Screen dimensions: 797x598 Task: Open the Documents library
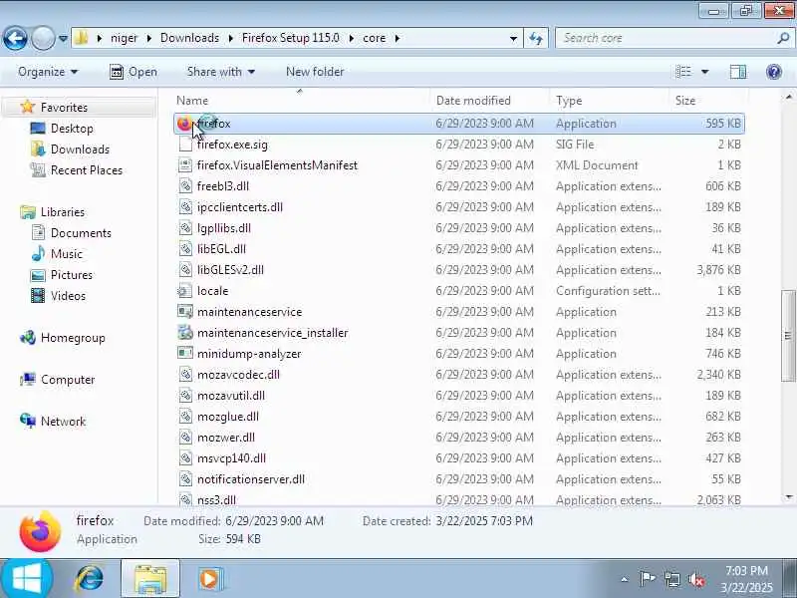pyautogui.click(x=81, y=233)
